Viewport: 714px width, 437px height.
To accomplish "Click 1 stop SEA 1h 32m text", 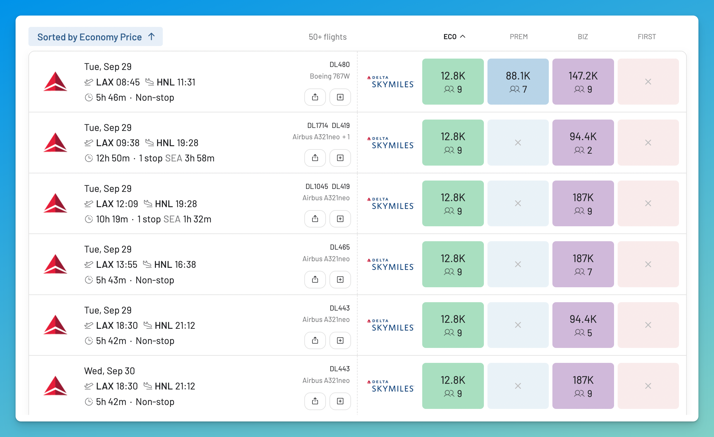I will (x=174, y=219).
